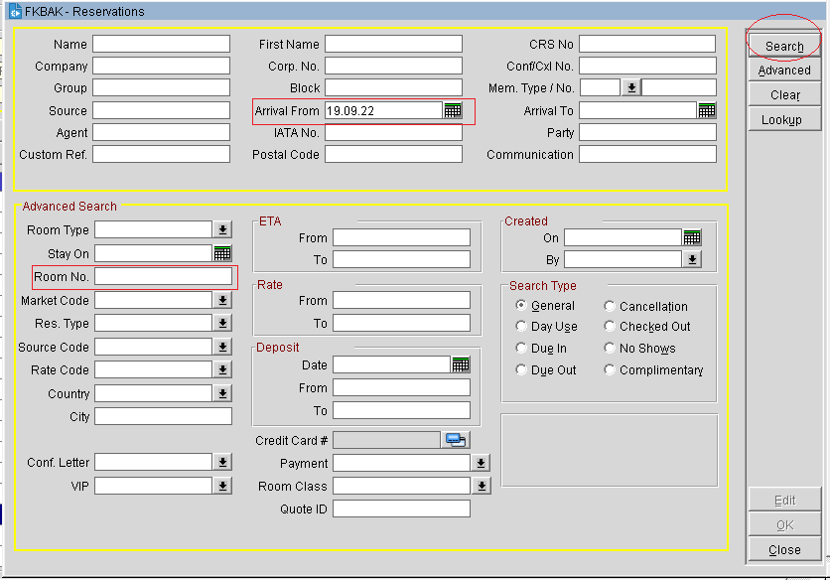
Task: Select the Due In radio button
Action: [x=521, y=349]
